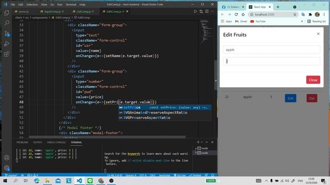The image size is (330, 185).
Task: Switch to the PROBLEMS panel tab
Action: pyautogui.click(x=22, y=142)
